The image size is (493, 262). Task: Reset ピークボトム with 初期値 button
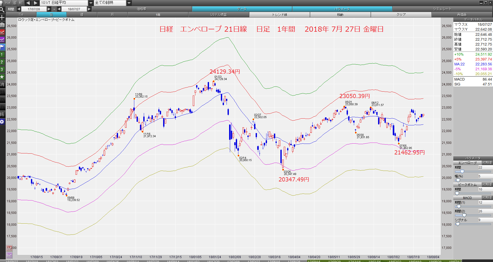coord(487,185)
